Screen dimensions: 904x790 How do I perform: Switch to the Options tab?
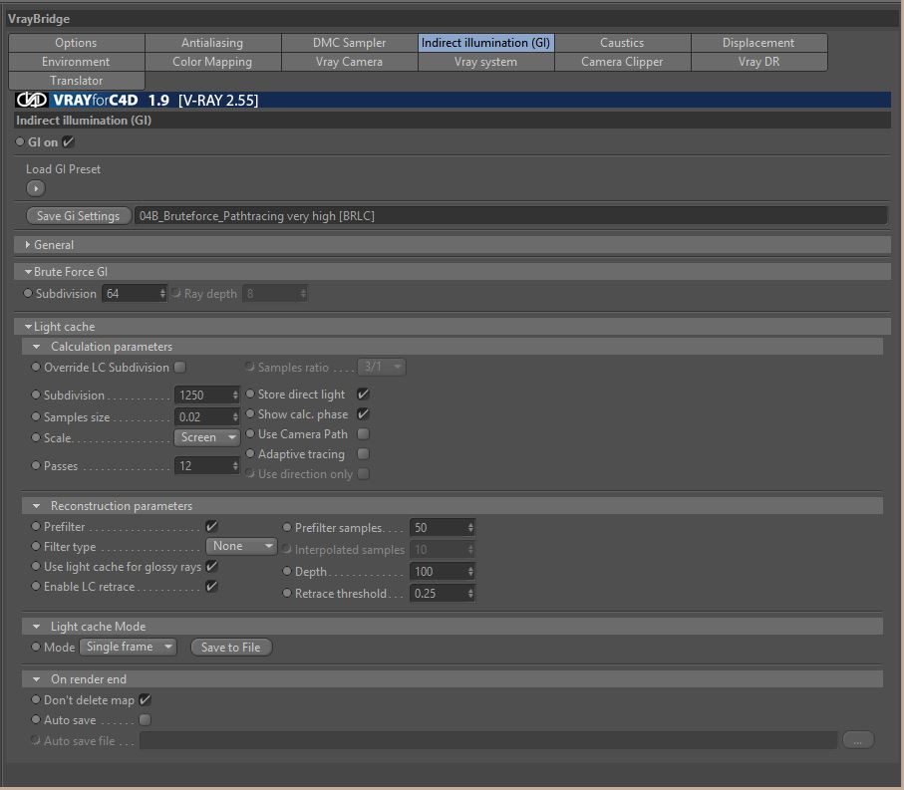coord(76,43)
